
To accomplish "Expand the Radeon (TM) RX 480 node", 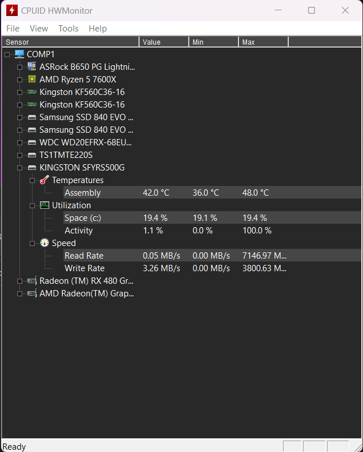I will pos(19,281).
